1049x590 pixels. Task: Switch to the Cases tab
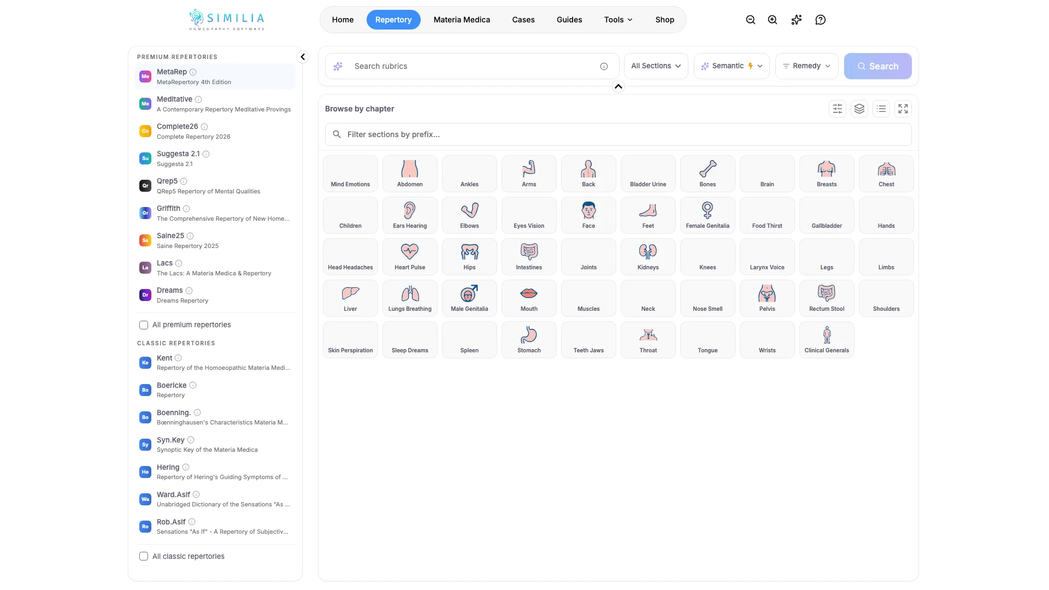523,20
